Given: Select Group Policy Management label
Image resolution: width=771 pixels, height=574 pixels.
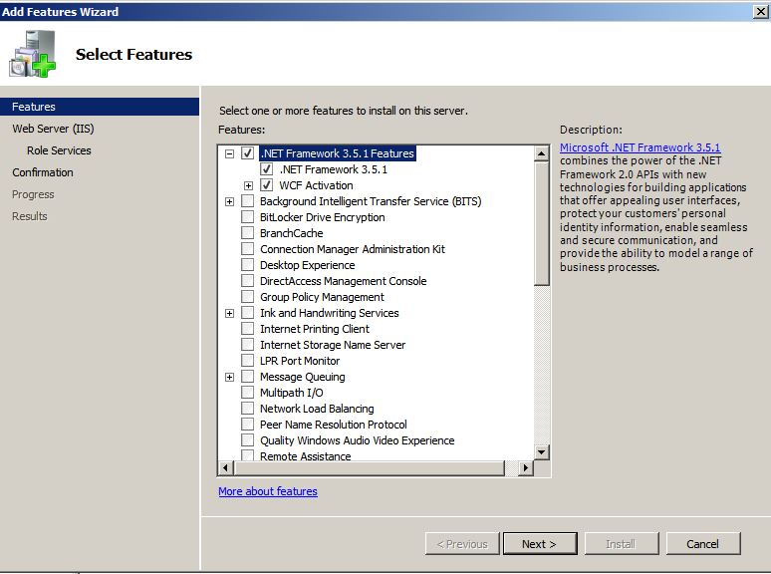Looking at the screenshot, I should point(322,297).
